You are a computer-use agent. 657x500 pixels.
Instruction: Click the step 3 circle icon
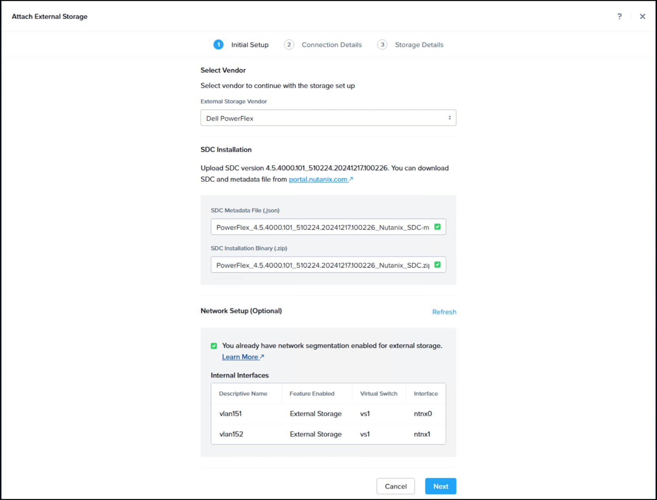pos(382,45)
